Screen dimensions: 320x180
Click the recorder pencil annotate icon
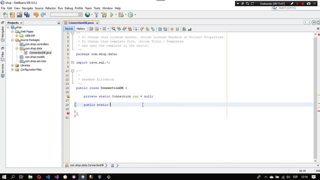click(x=292, y=3)
